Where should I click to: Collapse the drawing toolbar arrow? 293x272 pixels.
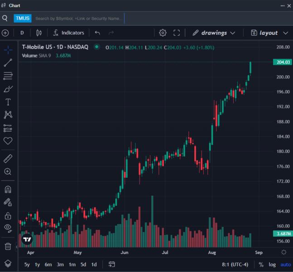(17, 247)
